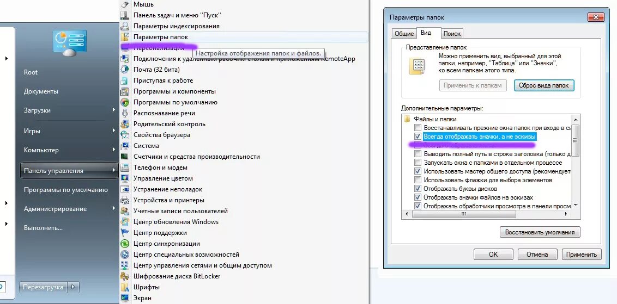
Task: Click the horizontal scrollbar in advanced settings list
Action: tap(464, 214)
